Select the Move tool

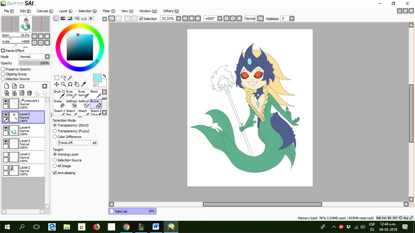pyautogui.click(x=57, y=84)
